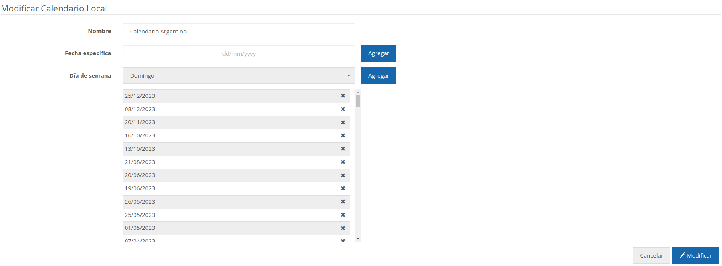The image size is (722, 266).
Task: Click Agregar next to Fecha específica
Action: (x=379, y=53)
